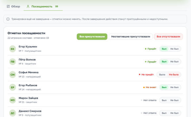The height and width of the screenshot is (117, 191).
Task: Mark Даниил Смирнов as Был
Action: 164,113
